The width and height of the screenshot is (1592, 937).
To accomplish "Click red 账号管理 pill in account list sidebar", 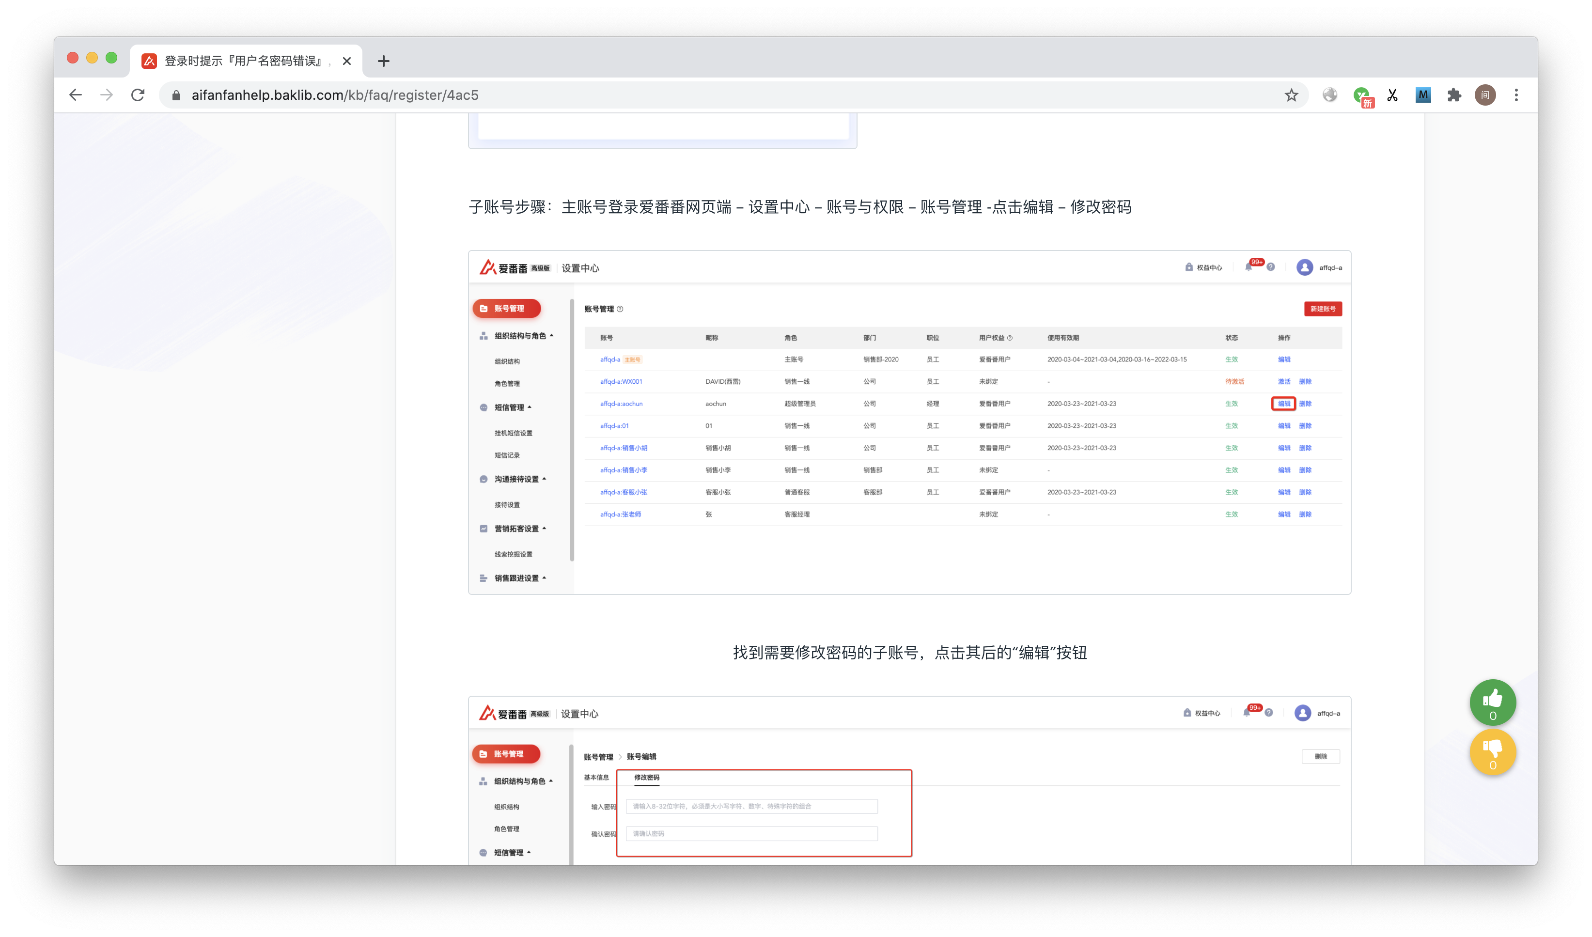I will point(506,308).
